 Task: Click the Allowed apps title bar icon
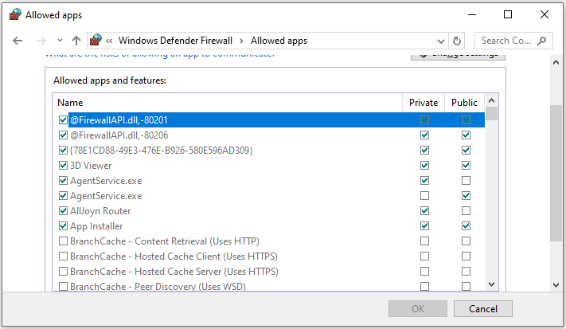[x=15, y=14]
